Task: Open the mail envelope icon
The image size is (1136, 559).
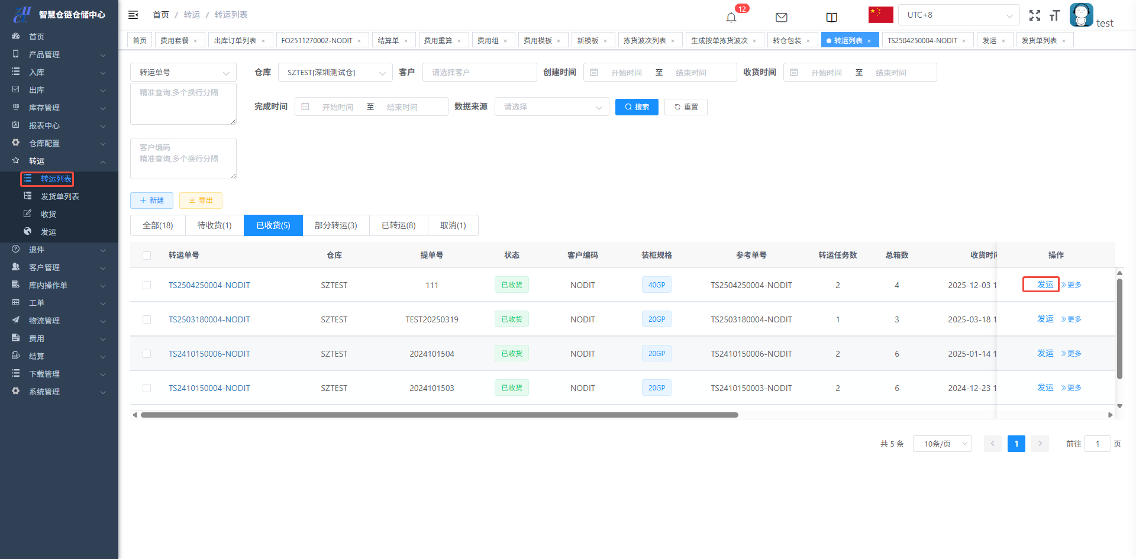Action: [781, 17]
